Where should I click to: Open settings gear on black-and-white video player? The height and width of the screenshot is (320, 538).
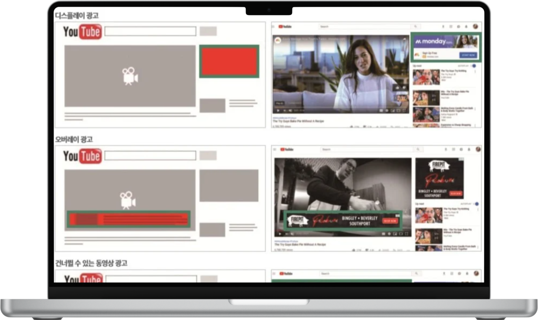(389, 234)
